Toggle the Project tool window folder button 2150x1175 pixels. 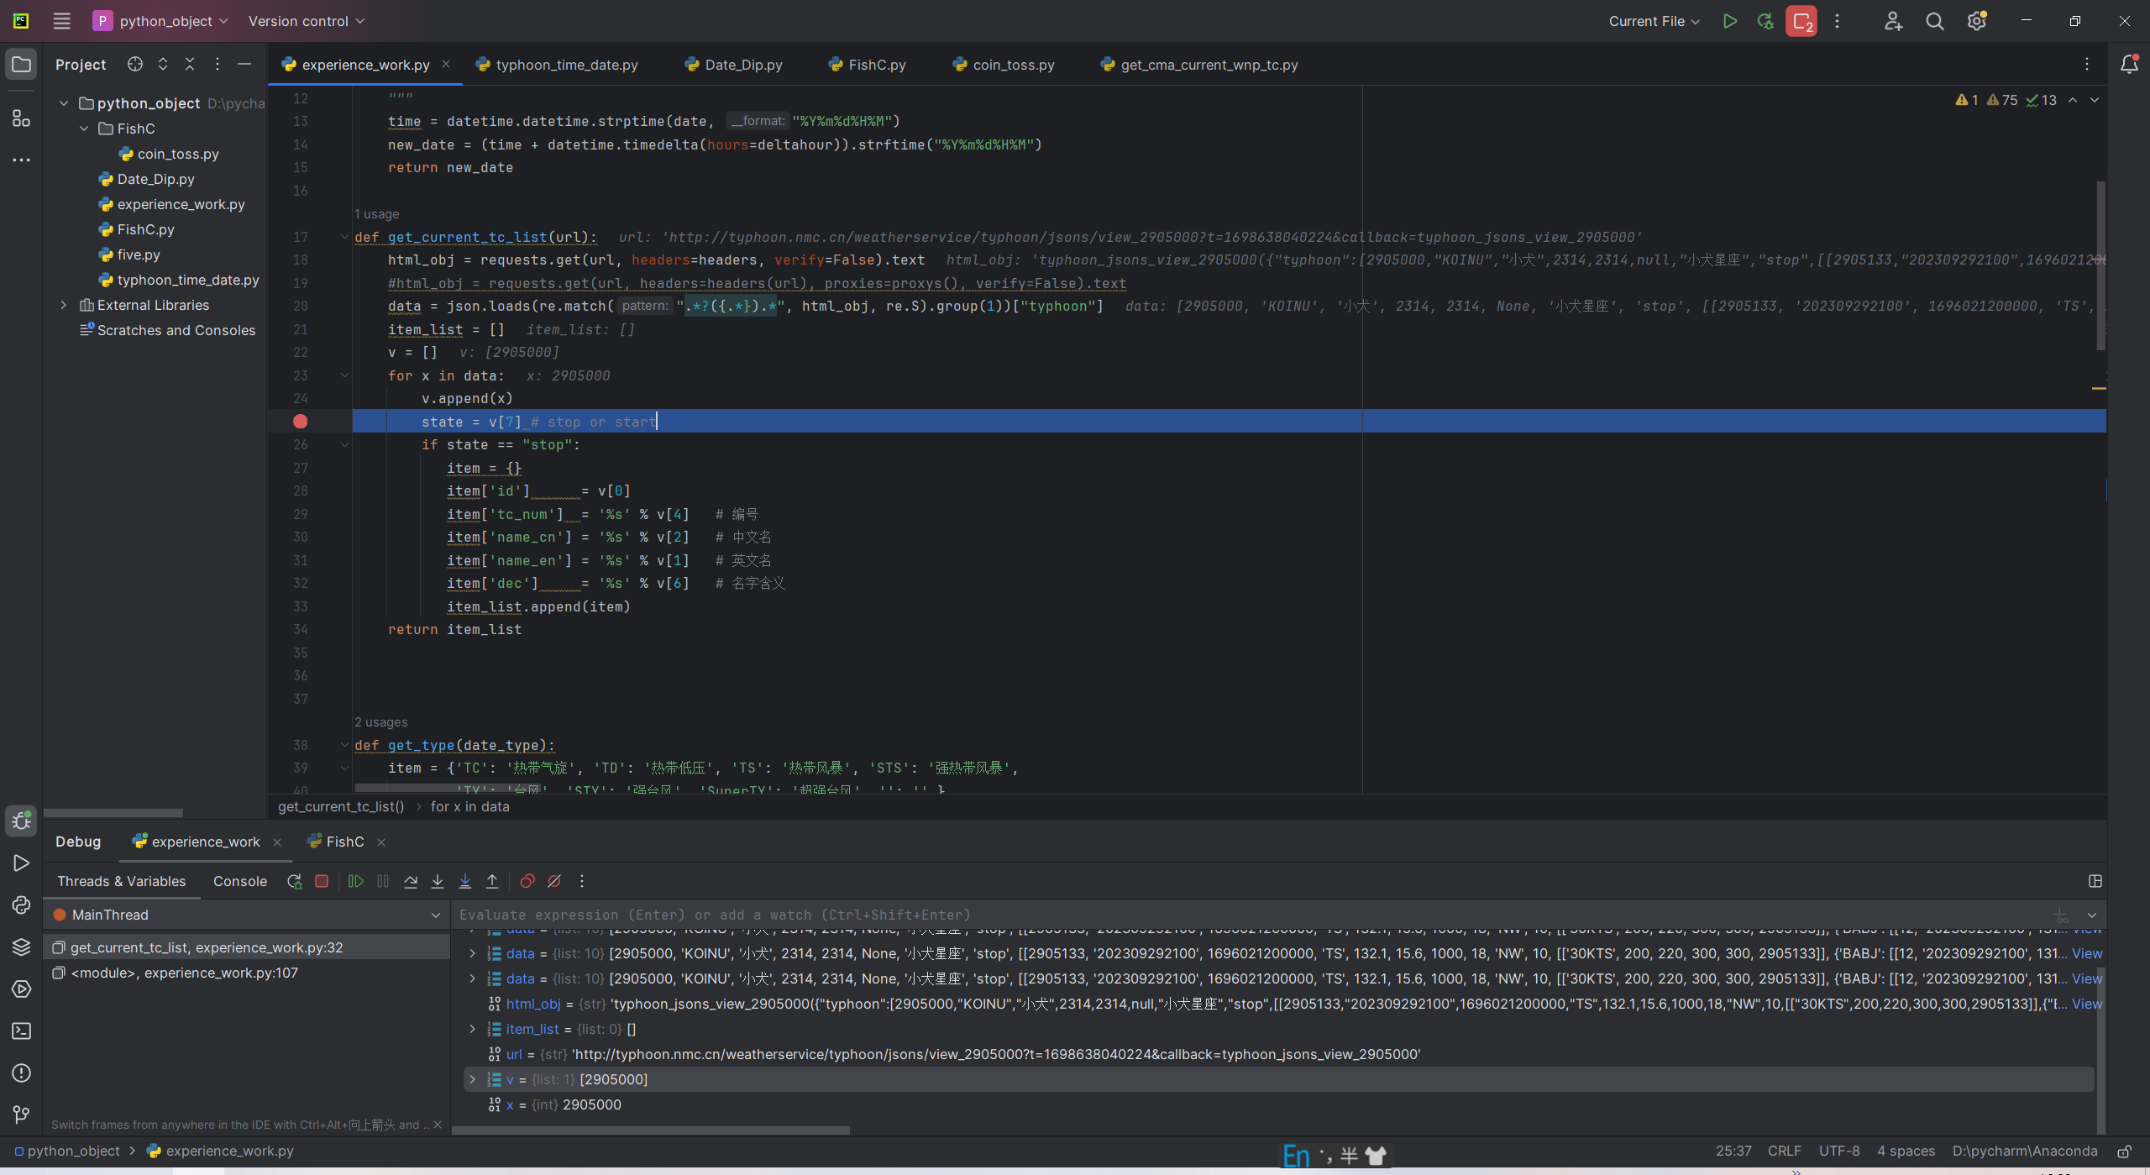21,65
